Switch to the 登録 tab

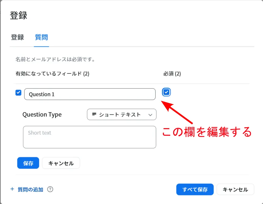click(x=17, y=37)
